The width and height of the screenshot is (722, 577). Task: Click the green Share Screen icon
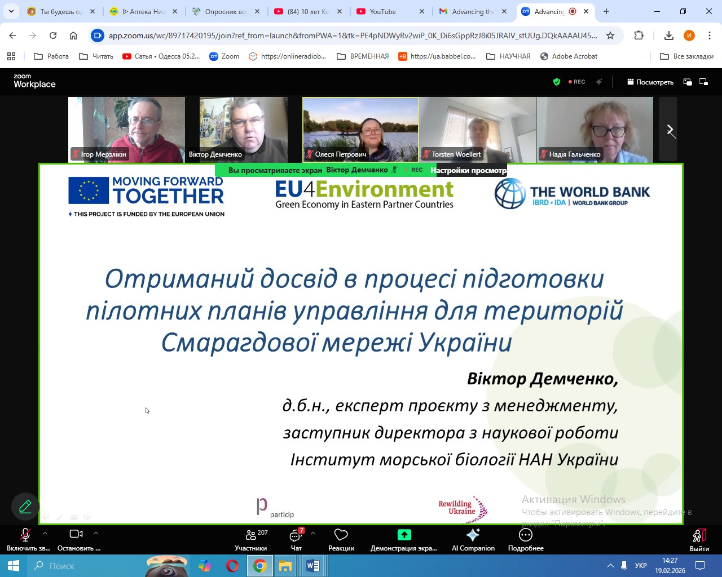[x=404, y=535]
